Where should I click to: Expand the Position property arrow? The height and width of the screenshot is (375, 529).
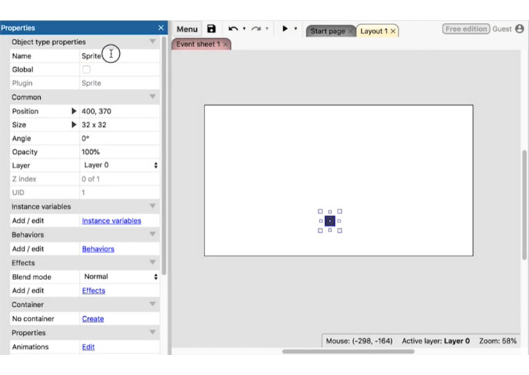(x=74, y=111)
